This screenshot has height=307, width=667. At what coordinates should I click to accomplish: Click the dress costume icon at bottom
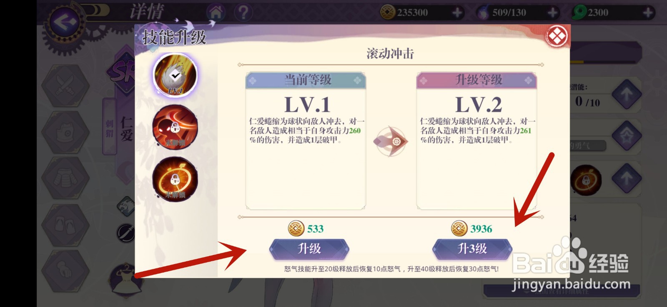[x=125, y=280]
